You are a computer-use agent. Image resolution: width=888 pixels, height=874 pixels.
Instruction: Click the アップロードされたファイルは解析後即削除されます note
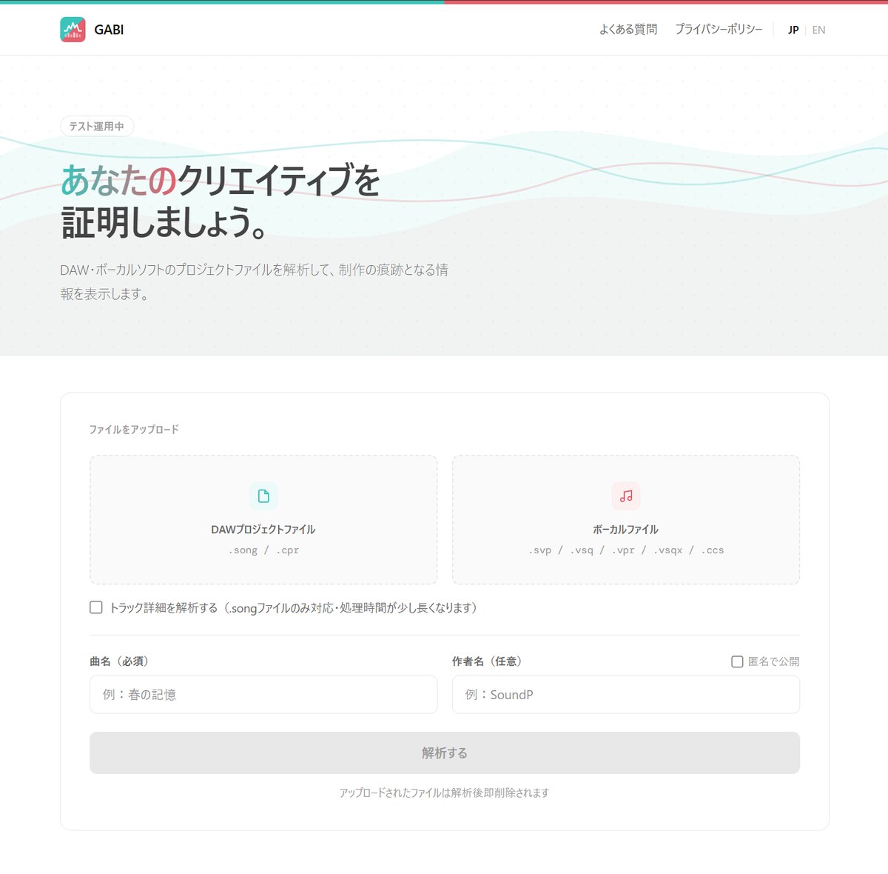pos(445,793)
